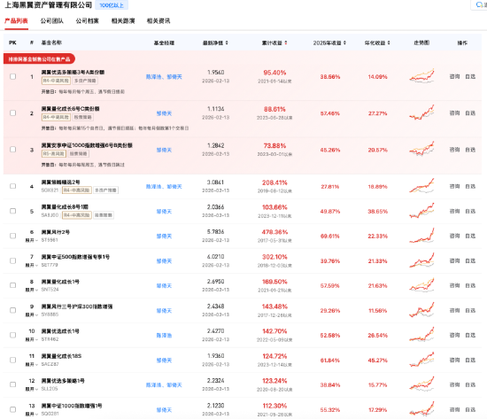Expand row 12 details via 展开

click(x=31, y=389)
